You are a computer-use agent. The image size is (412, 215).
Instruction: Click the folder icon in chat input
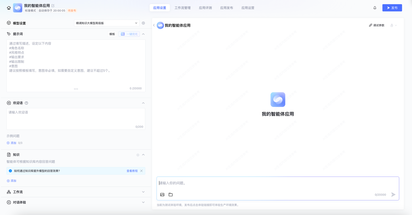tap(170, 195)
